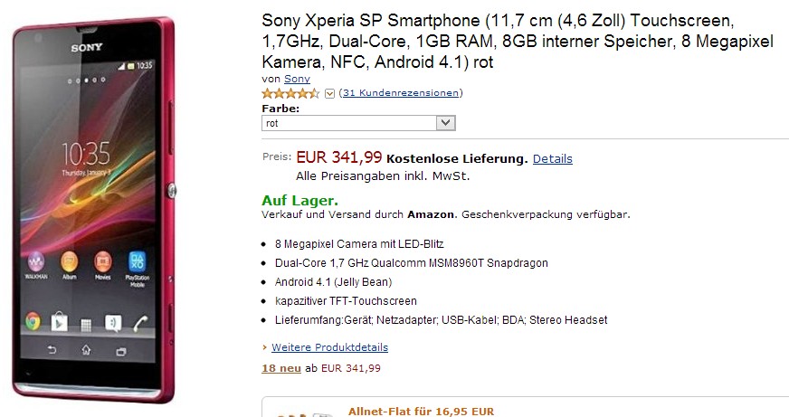Click the PlayStation Mobile icon on phone
789x417 pixels.
(138, 263)
